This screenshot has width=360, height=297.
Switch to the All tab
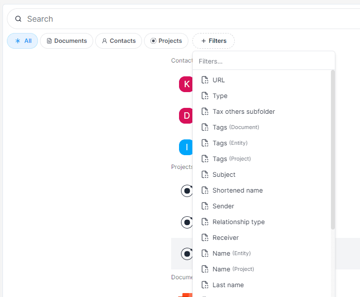click(23, 41)
